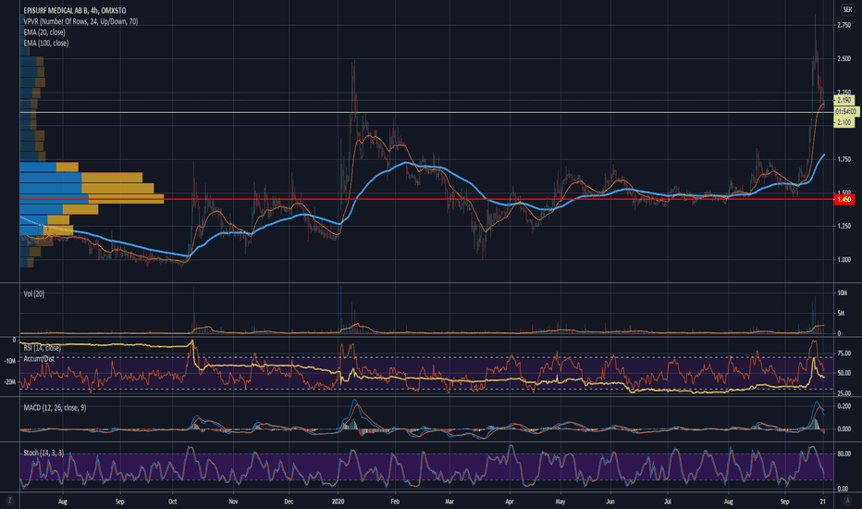
Task: Click the Jul label on time axis
Action: (x=668, y=502)
